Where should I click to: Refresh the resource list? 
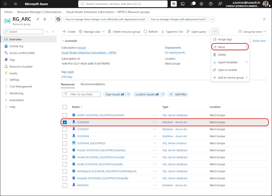tap(151, 31)
